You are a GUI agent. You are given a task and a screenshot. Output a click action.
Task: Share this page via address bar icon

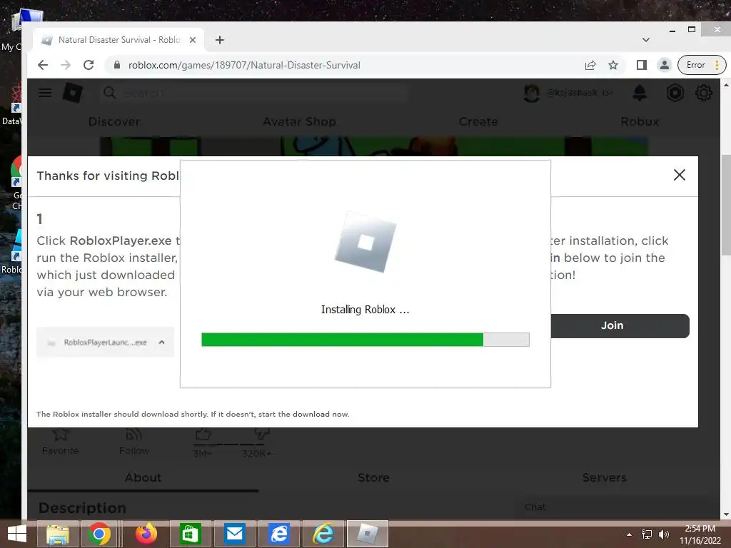tap(590, 65)
